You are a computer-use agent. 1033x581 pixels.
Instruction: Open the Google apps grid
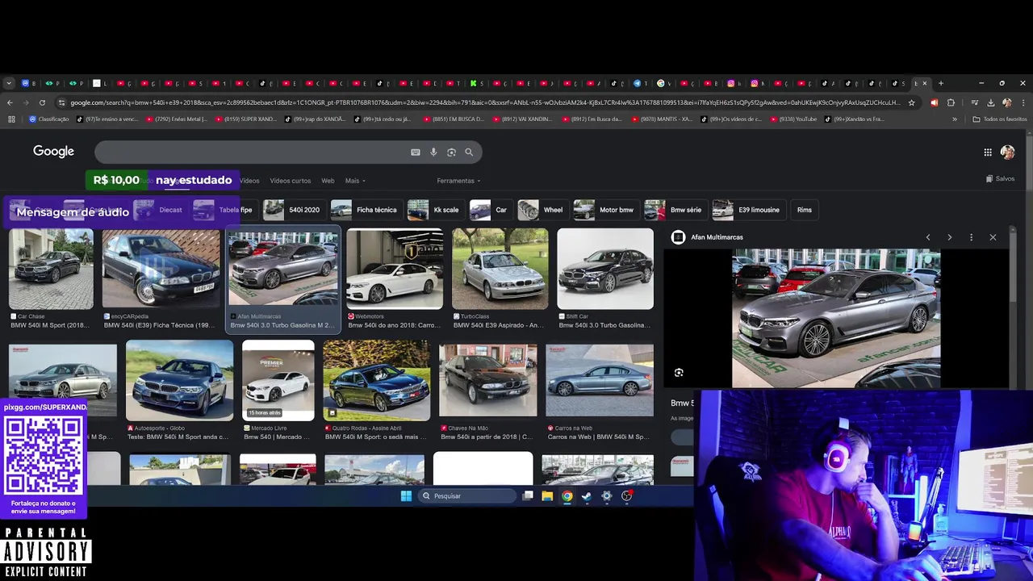988,152
